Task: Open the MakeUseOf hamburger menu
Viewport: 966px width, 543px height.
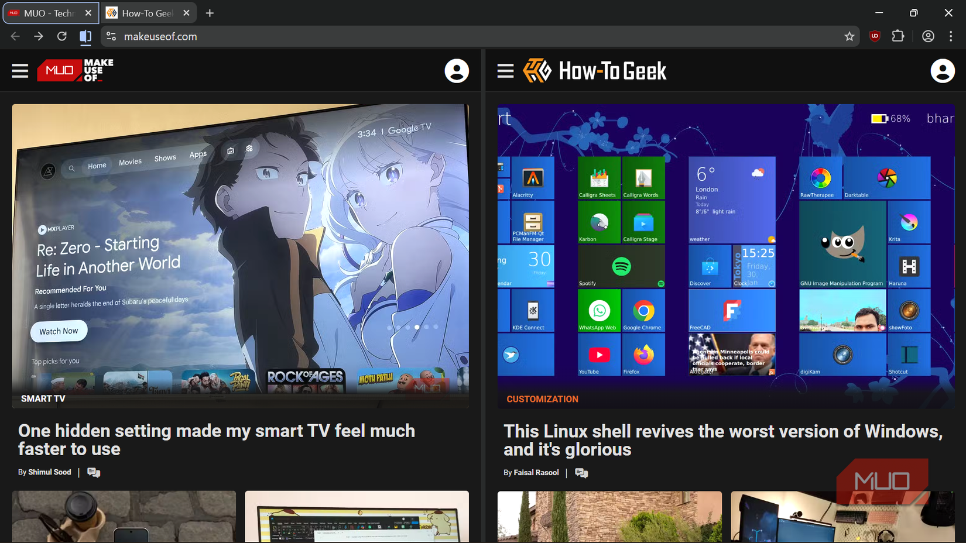Action: pos(19,70)
